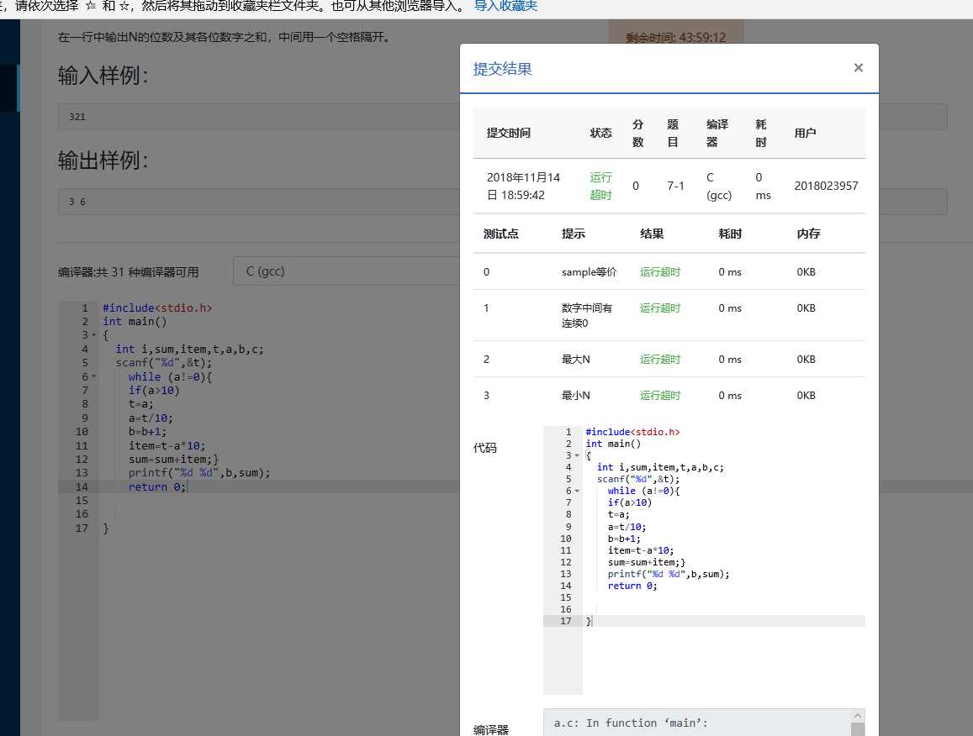Click the 提交结果 dialog title

(502, 69)
